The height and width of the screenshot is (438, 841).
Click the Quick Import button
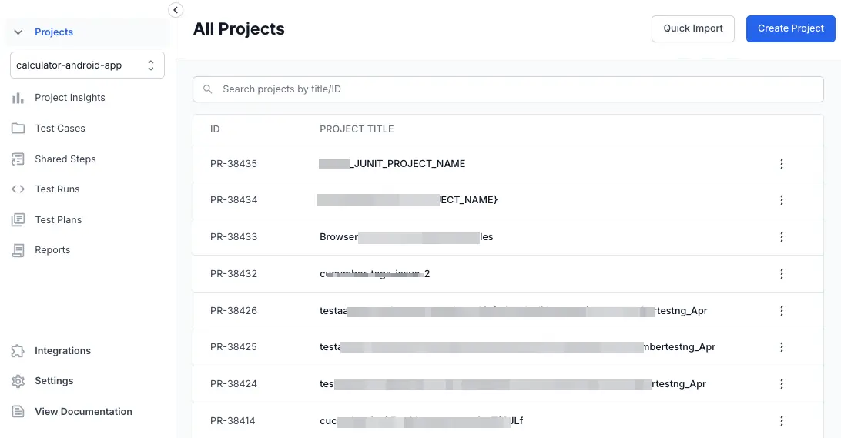pos(693,28)
